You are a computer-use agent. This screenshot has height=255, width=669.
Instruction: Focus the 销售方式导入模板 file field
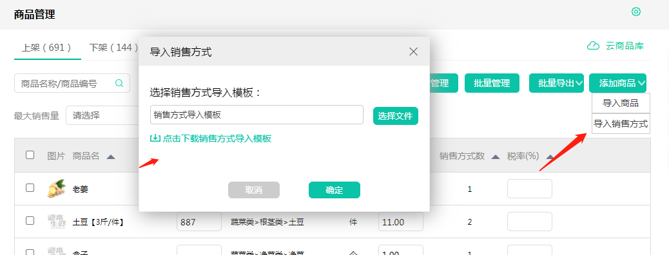(257, 115)
